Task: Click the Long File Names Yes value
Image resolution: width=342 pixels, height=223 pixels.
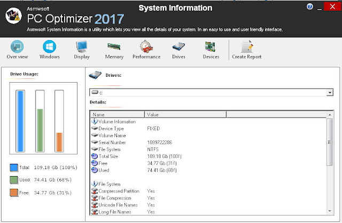Action: pos(151,212)
